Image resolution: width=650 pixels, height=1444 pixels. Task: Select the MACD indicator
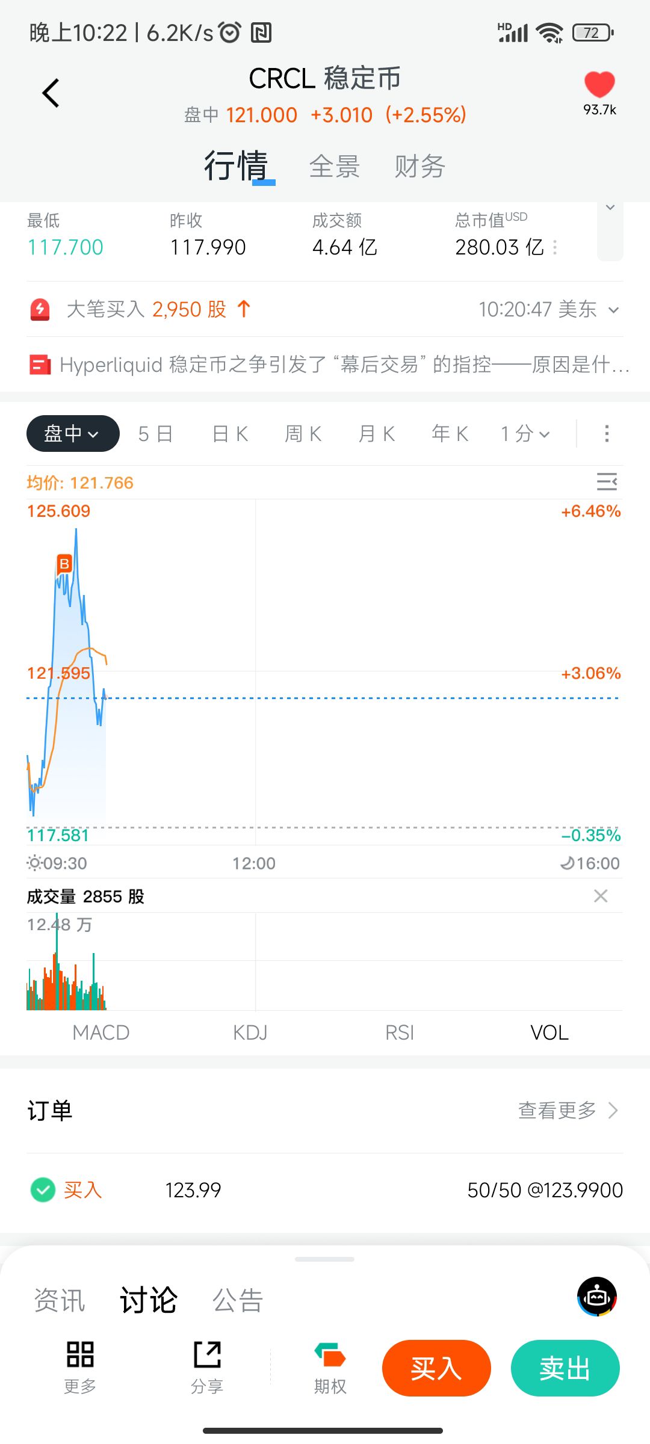point(101,1032)
